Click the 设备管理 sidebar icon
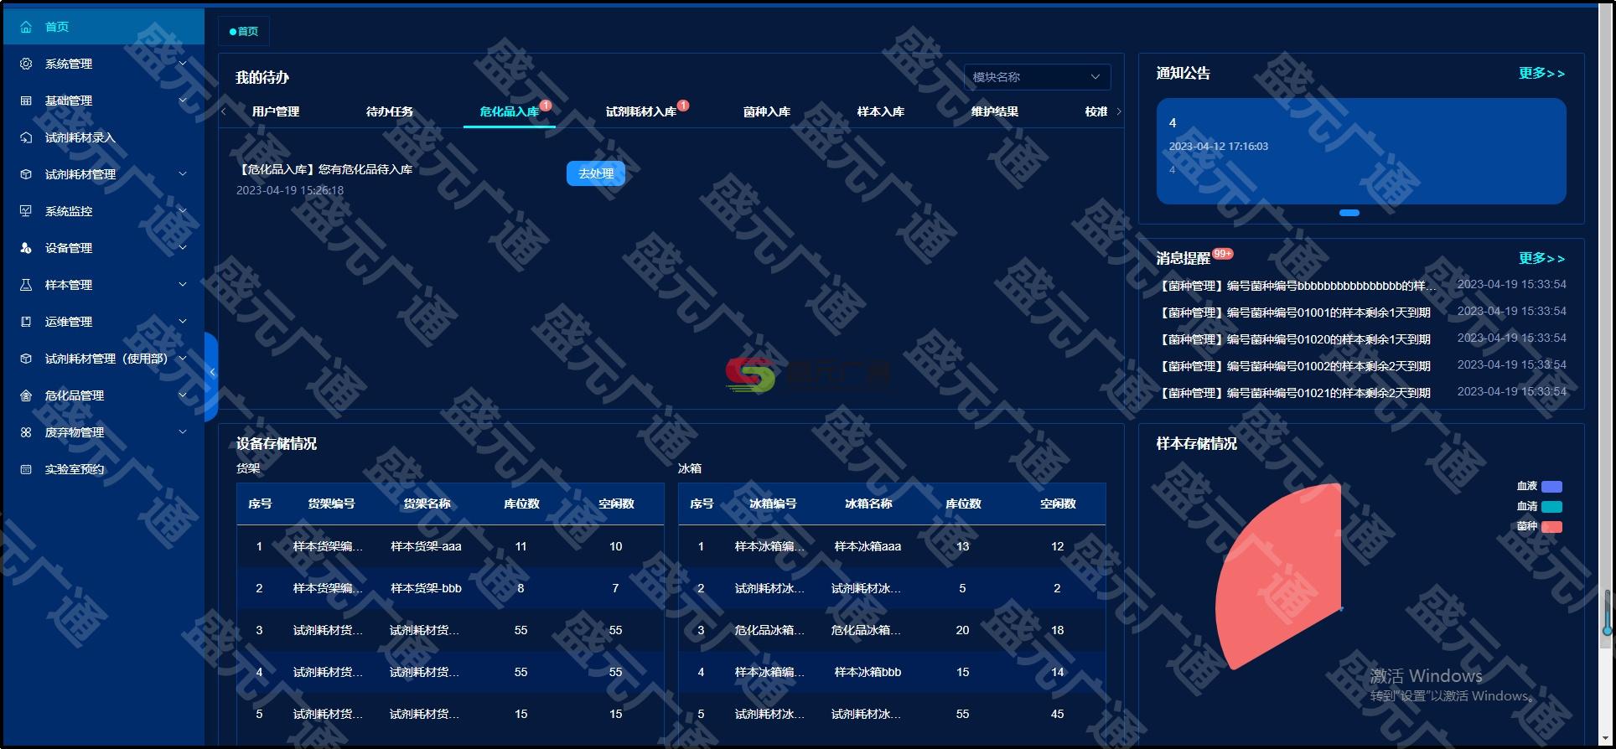 26,248
